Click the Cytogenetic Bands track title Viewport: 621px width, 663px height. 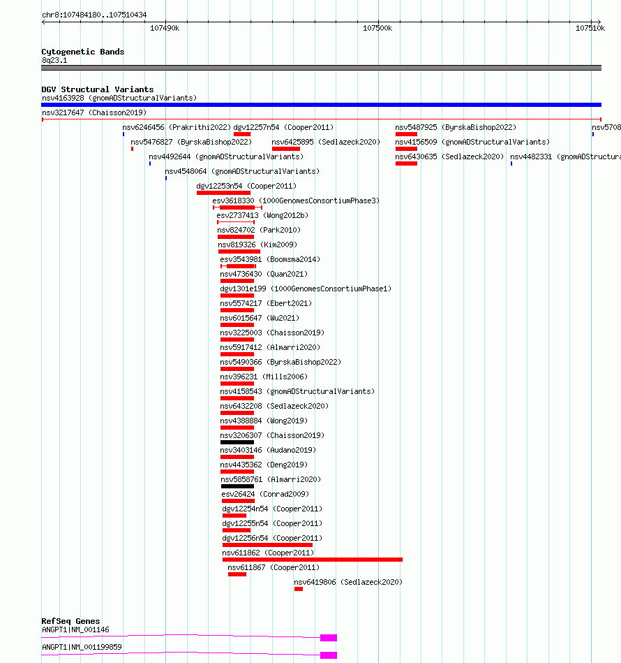point(83,52)
